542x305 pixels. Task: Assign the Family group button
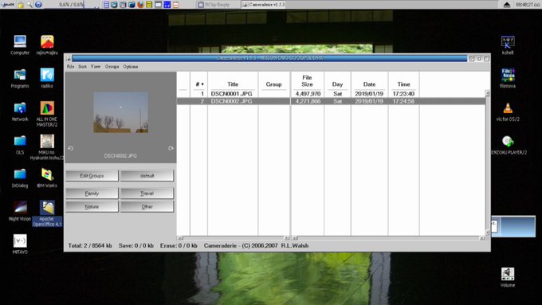92,194
